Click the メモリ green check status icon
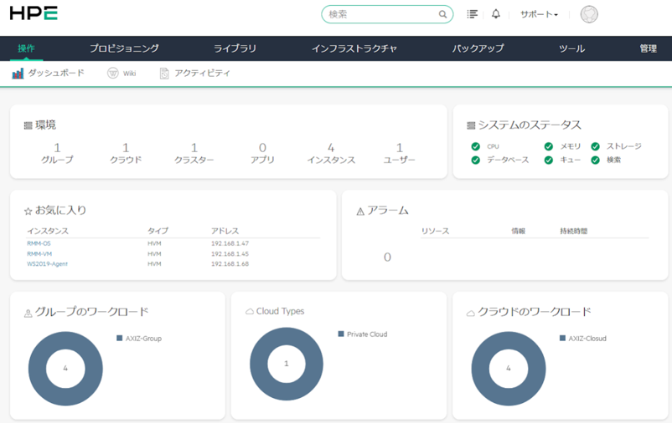672x423 pixels. coord(549,146)
